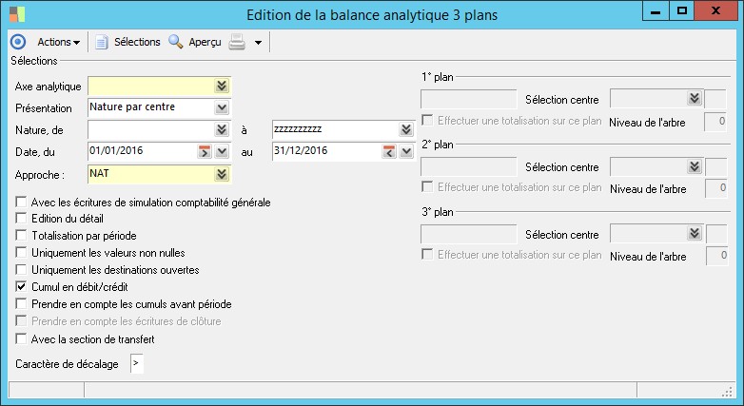744x406 pixels.
Task: Click the blue circular target icon in toolbar
Action: point(17,42)
